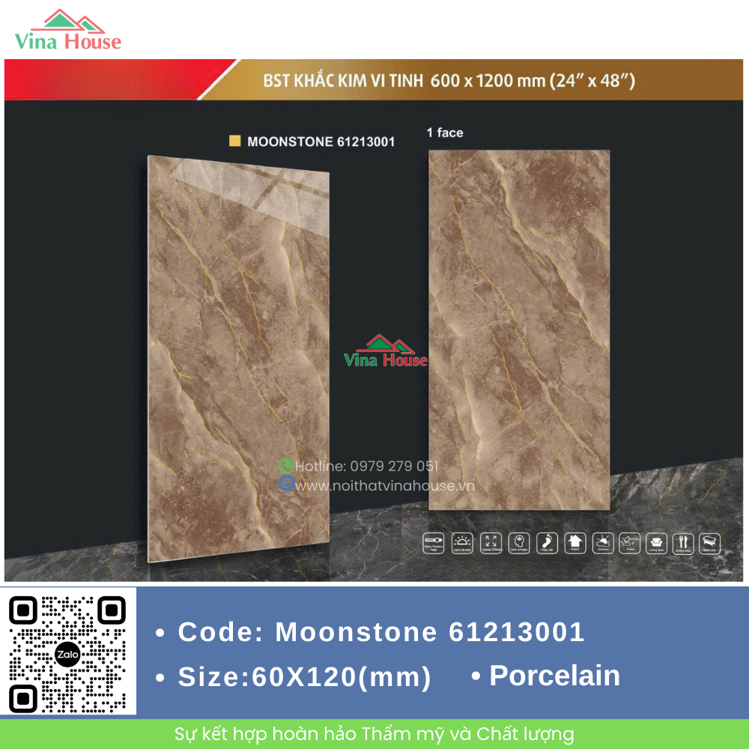
Task: Click the Indoor house icon
Action: [574, 543]
